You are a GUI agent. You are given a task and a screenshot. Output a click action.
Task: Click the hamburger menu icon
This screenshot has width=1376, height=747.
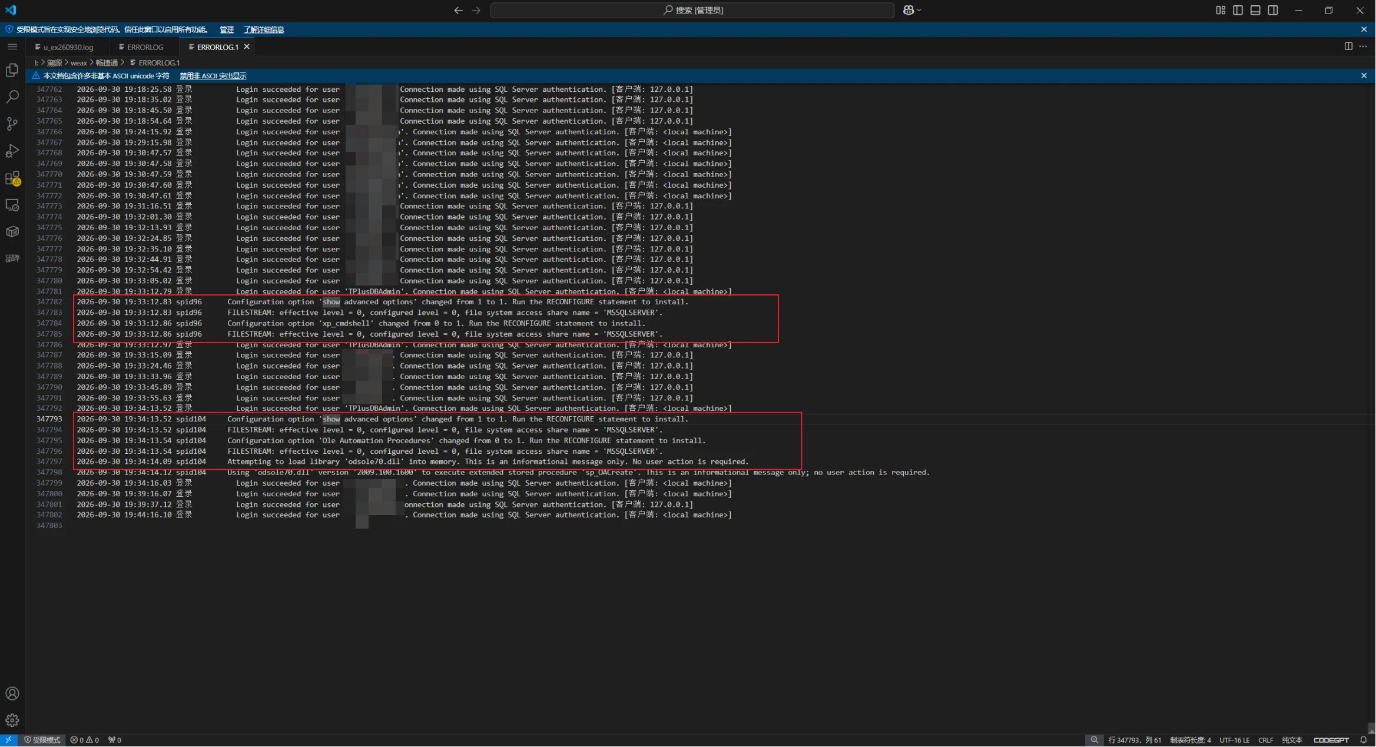[x=12, y=47]
